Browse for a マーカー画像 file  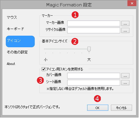pyautogui.click(x=125, y=23)
